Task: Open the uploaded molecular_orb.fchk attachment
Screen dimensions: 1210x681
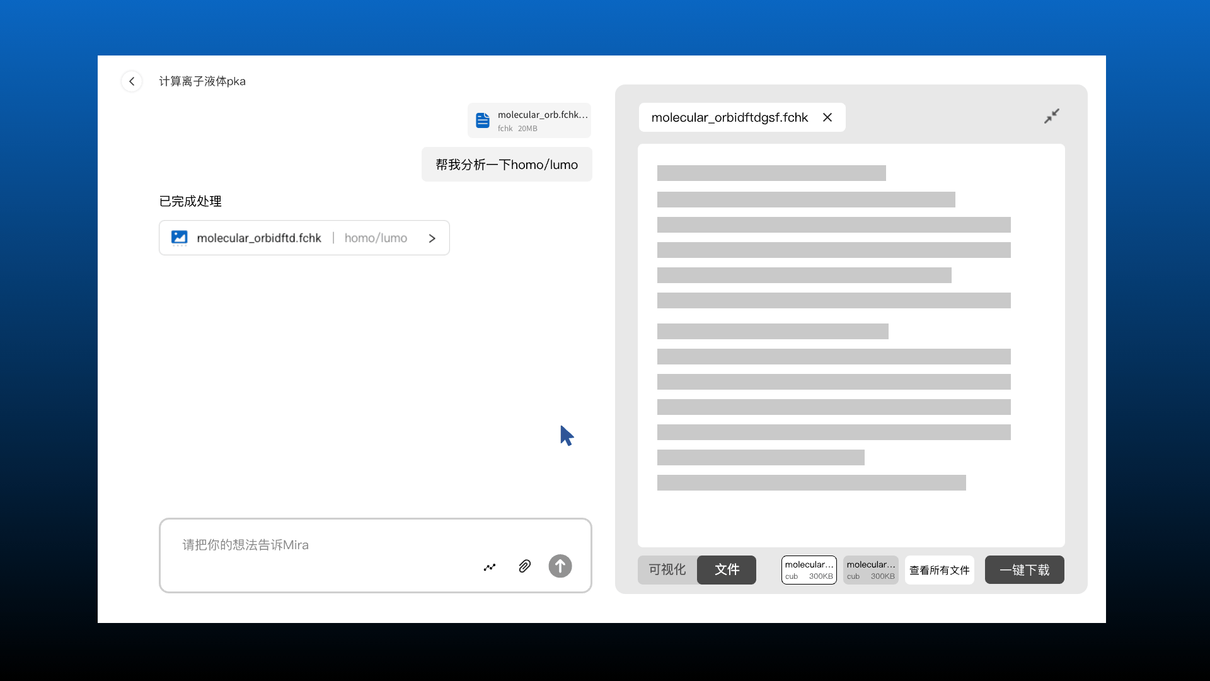Action: coord(541,120)
